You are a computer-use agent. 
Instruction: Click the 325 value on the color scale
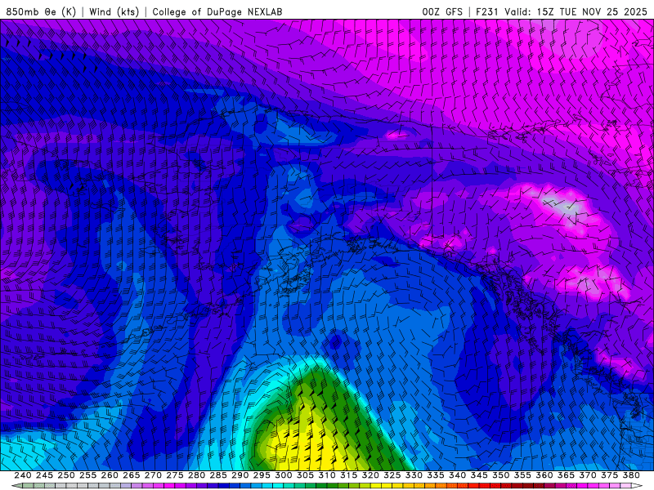click(392, 475)
